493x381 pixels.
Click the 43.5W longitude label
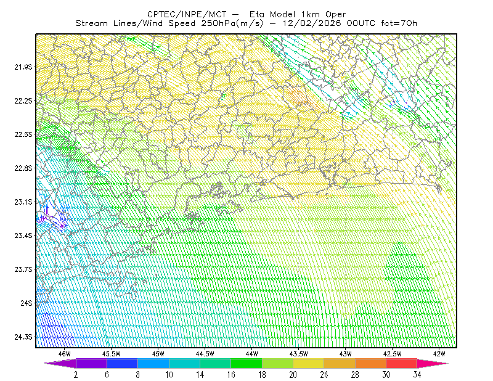click(x=299, y=354)
